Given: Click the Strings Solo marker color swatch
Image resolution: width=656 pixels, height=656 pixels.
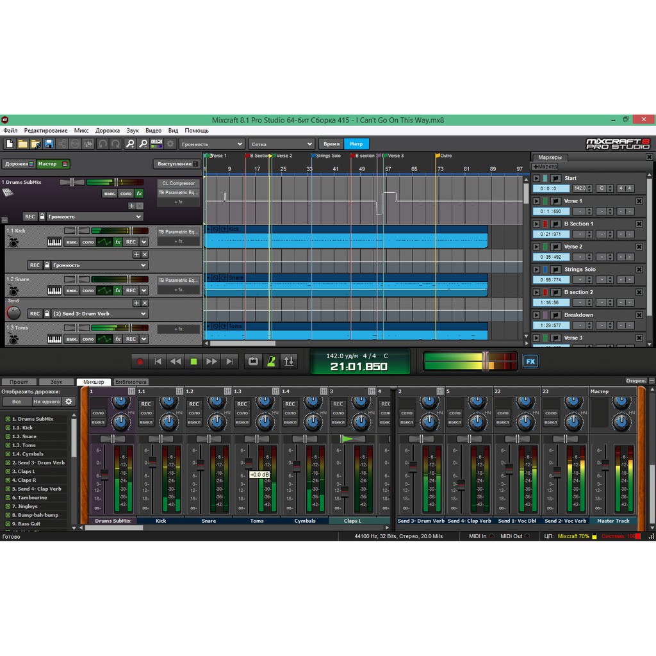Looking at the screenshot, I should click(545, 270).
